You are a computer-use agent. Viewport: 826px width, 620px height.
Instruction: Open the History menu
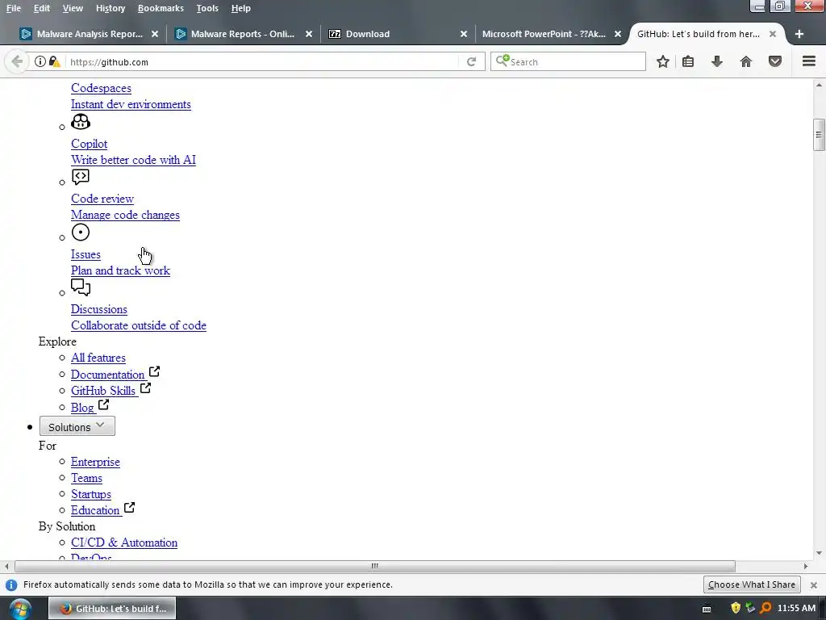(111, 8)
